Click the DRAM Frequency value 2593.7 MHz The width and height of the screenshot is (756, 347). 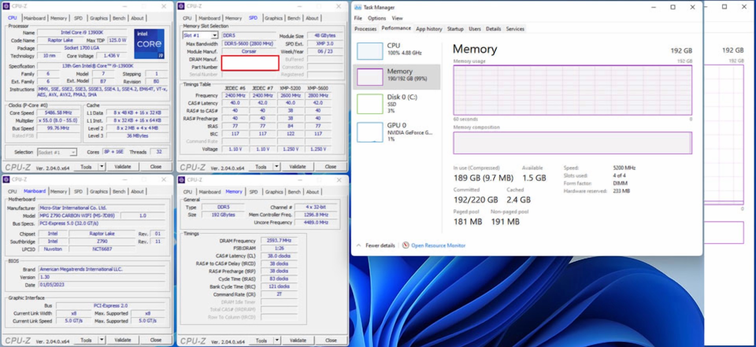pyautogui.click(x=279, y=240)
